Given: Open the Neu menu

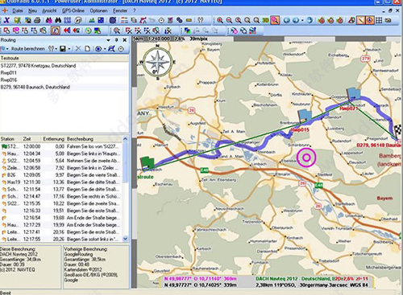Looking at the screenshot, I should [32, 10].
